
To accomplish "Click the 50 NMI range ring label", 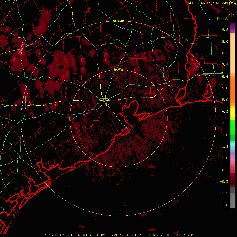I will pos(118,70).
